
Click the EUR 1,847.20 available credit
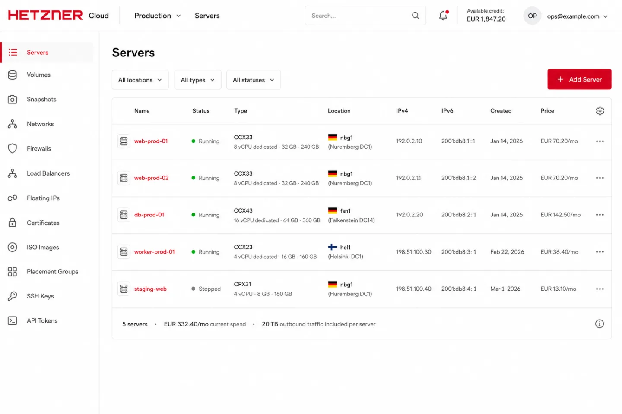(x=486, y=19)
